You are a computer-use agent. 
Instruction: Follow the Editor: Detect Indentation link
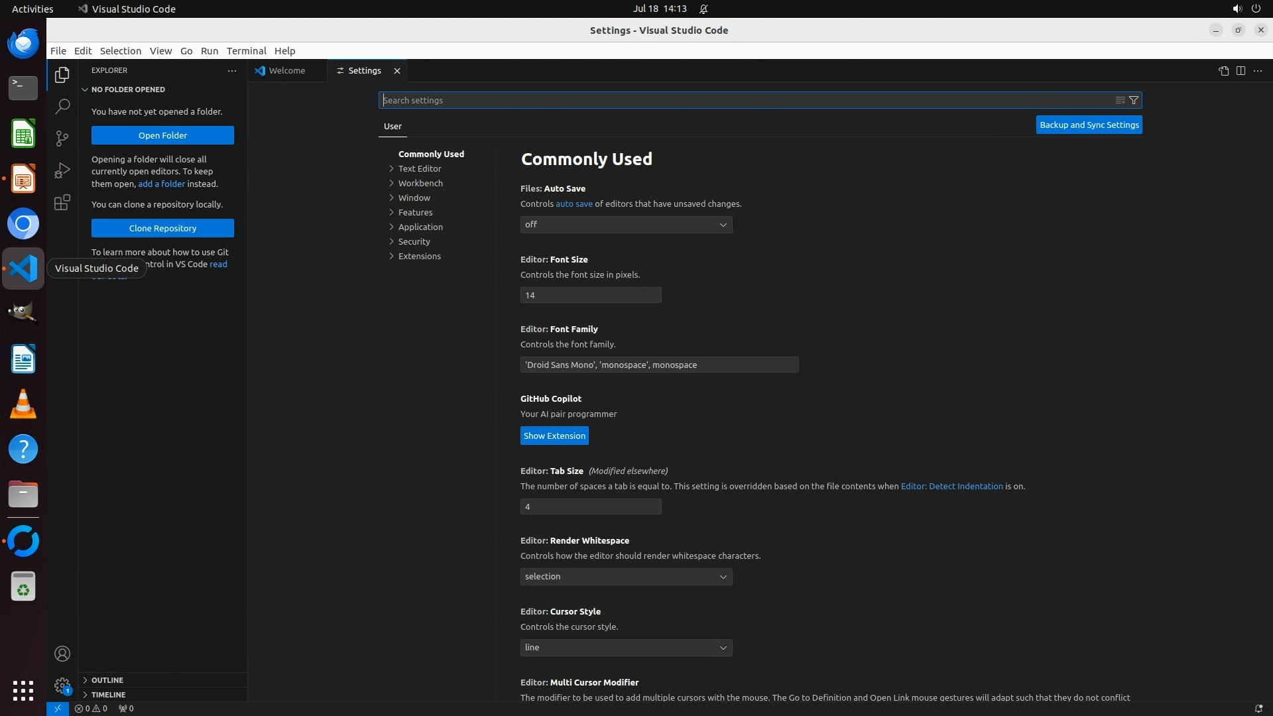[951, 486]
